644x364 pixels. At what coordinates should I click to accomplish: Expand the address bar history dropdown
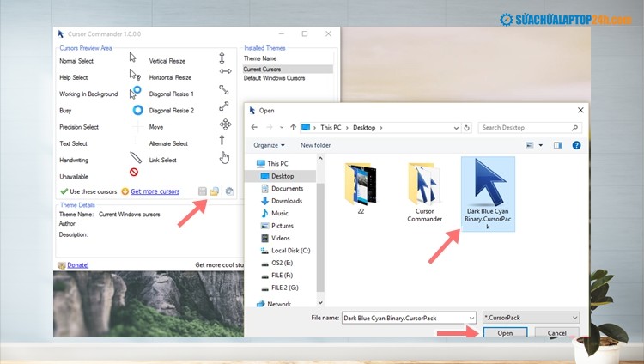pos(456,128)
